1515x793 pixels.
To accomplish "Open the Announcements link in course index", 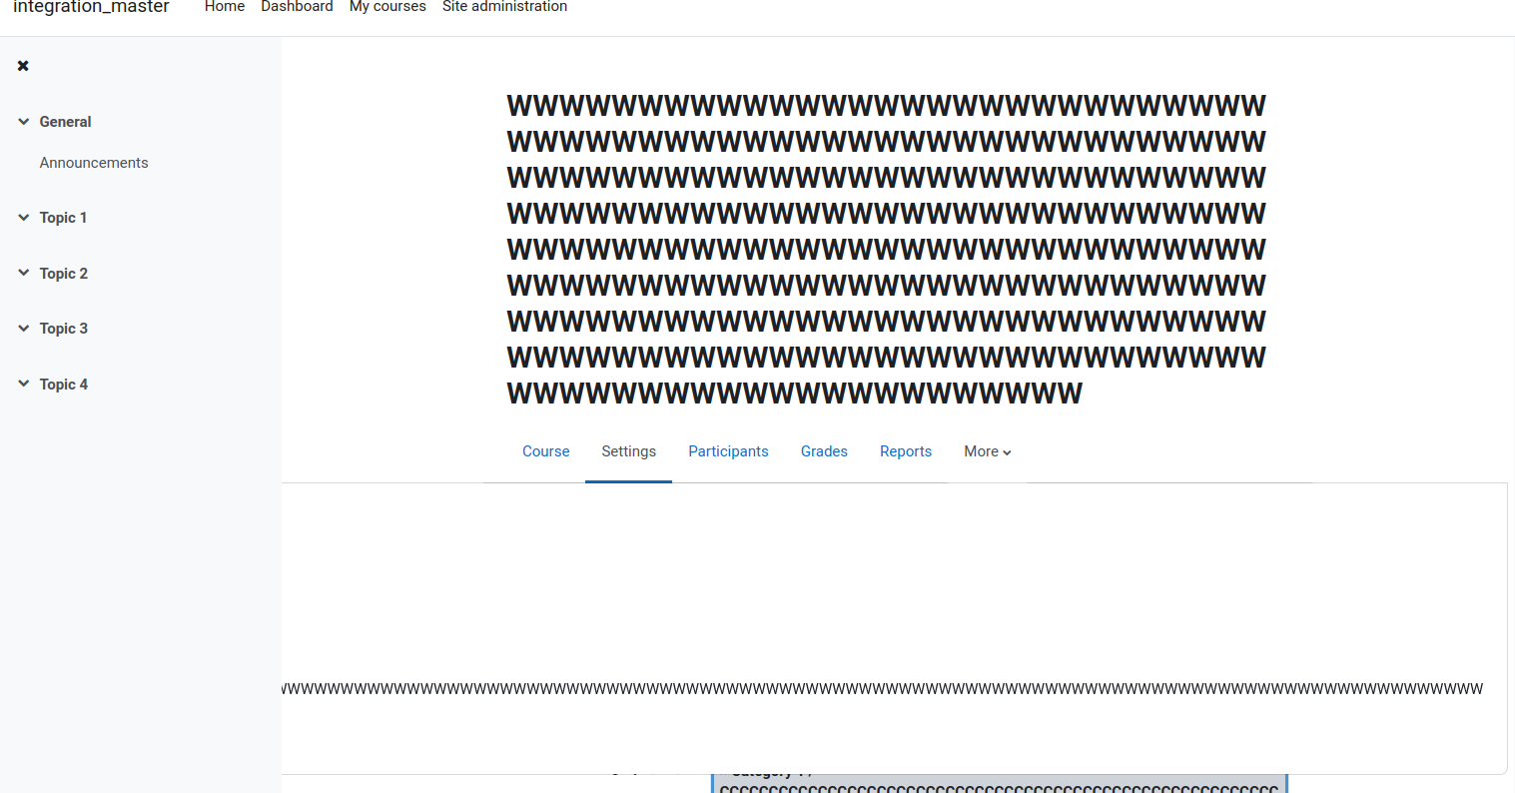I will (94, 163).
